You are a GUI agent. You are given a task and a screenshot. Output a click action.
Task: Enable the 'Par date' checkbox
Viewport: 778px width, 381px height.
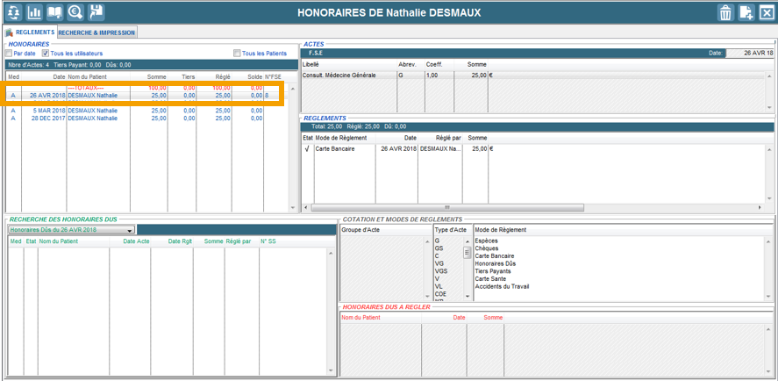[10, 54]
